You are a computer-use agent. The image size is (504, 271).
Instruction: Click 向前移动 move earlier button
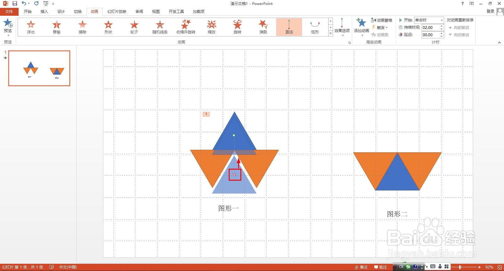[459, 28]
